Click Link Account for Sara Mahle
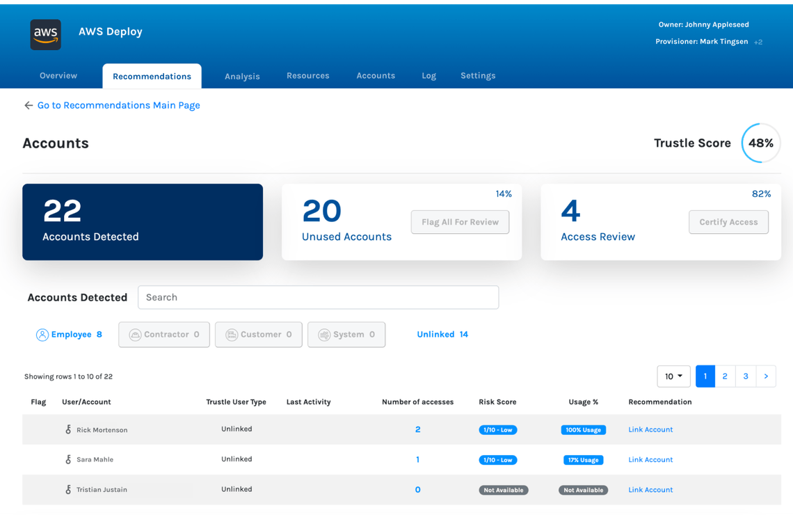The image size is (793, 515). coord(650,459)
